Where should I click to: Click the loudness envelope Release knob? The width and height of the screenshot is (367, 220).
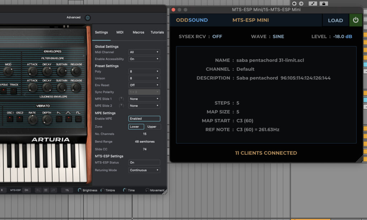pos(76,87)
